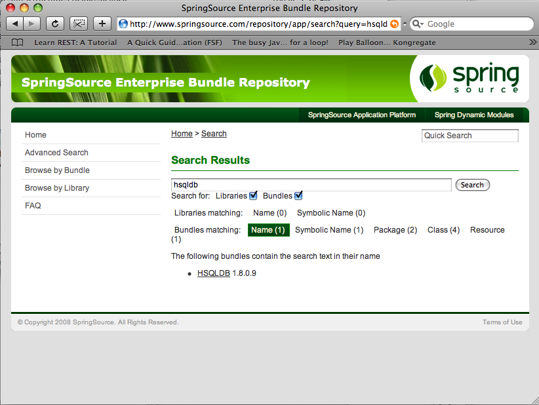Click the window resize grip corner
The width and height of the screenshot is (539, 405).
coord(535,400)
